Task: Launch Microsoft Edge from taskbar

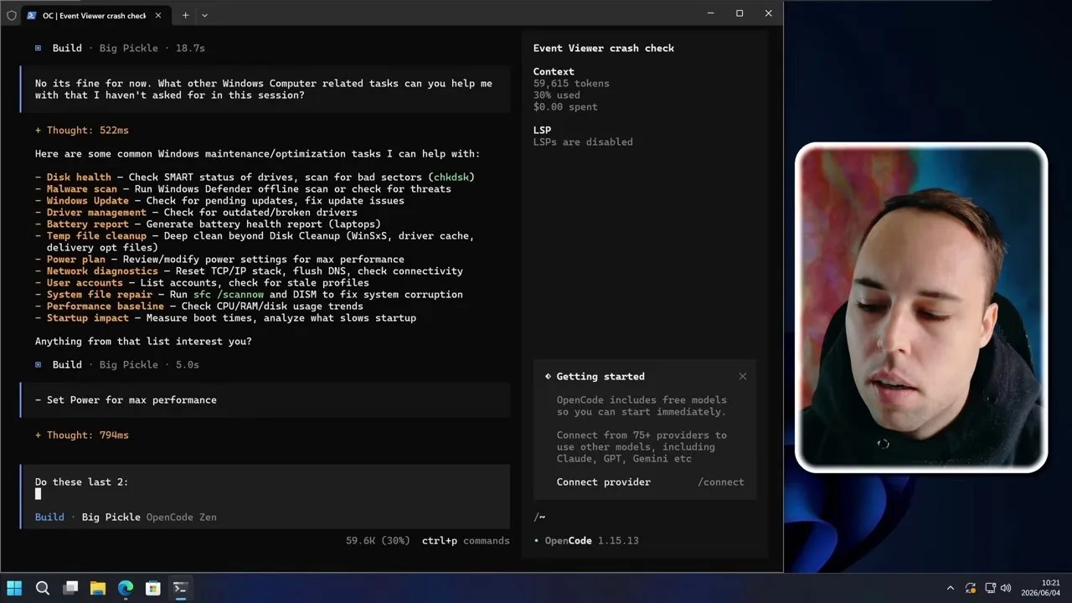Action: click(x=125, y=588)
